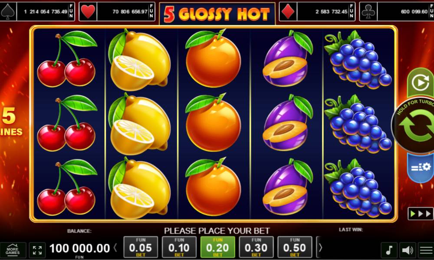Select the 0.10 bet
The image size is (434, 260).
[179, 247]
